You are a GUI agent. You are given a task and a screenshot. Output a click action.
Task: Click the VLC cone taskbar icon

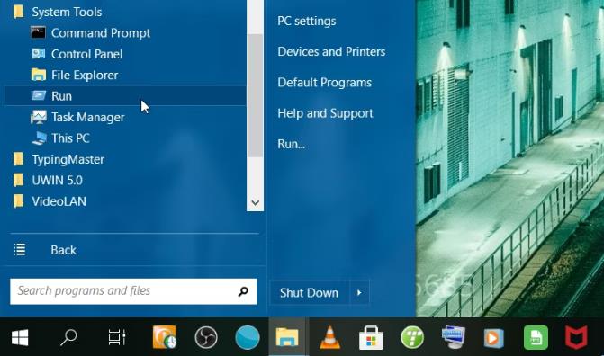329,337
